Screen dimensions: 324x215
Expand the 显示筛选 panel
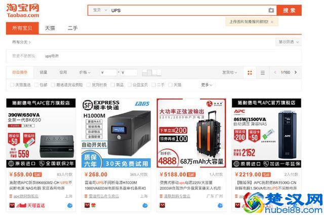[289, 42]
